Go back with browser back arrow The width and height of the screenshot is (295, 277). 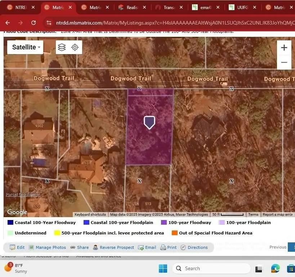8,23
